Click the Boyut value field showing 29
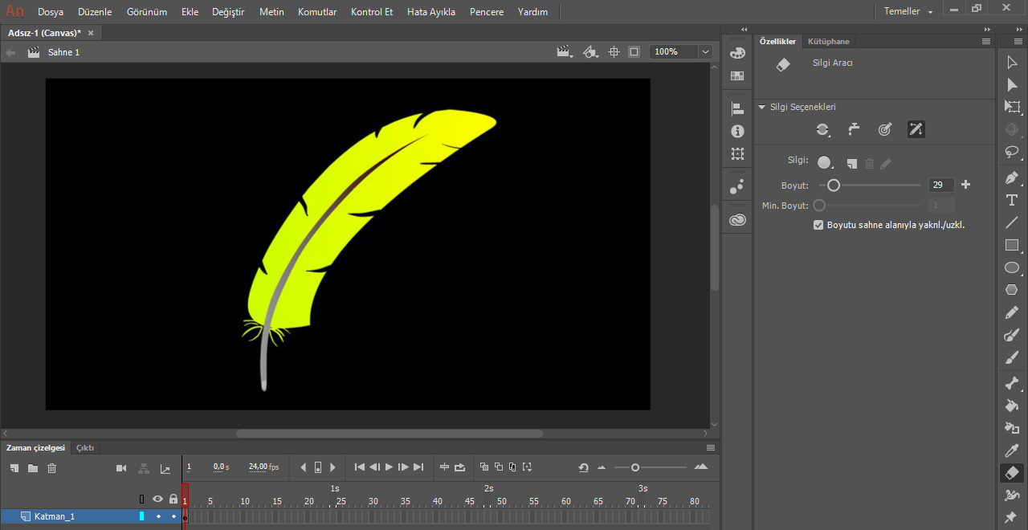The width and height of the screenshot is (1028, 530). [940, 185]
